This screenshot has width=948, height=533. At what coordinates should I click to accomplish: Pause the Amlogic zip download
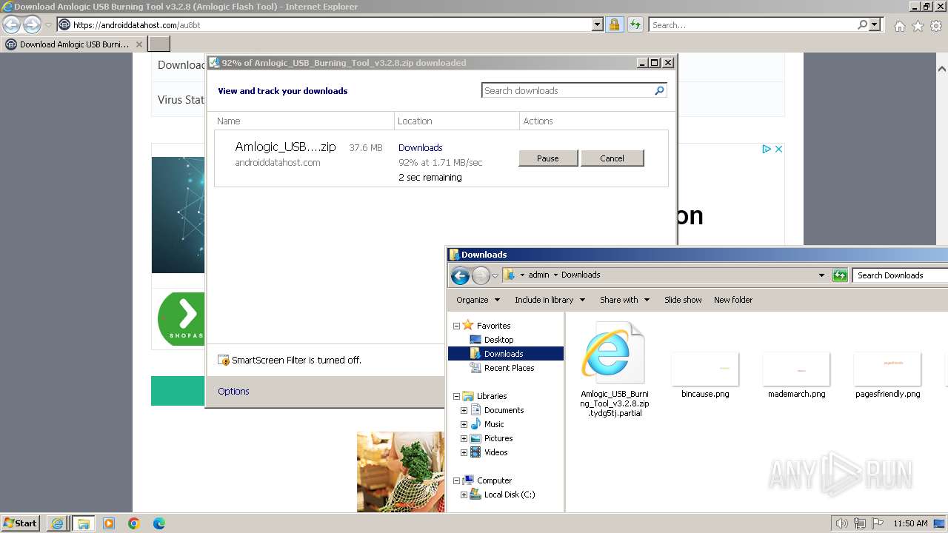click(548, 158)
